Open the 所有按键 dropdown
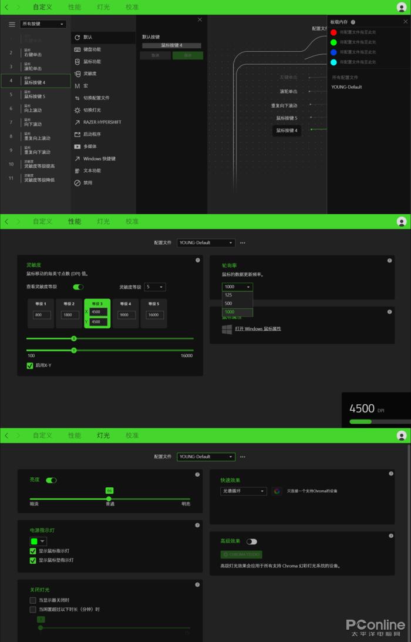The height and width of the screenshot is (642, 411). click(x=43, y=24)
